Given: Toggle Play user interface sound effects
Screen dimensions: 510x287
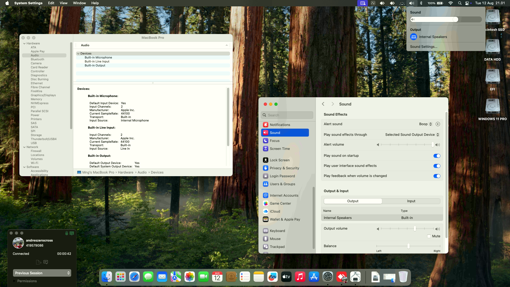Looking at the screenshot, I should [437, 166].
